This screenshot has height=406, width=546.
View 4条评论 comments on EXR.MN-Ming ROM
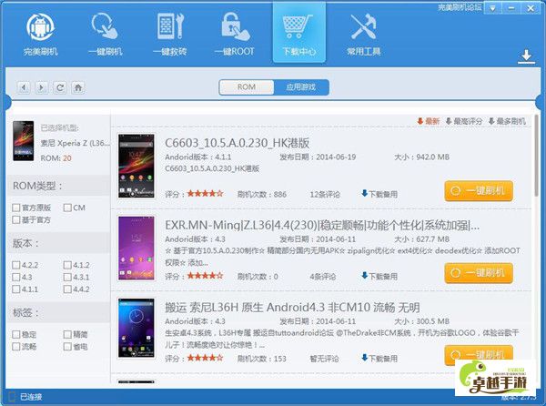[x=323, y=277]
